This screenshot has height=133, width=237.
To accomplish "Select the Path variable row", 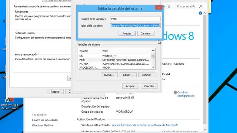I will [x=114, y=60].
